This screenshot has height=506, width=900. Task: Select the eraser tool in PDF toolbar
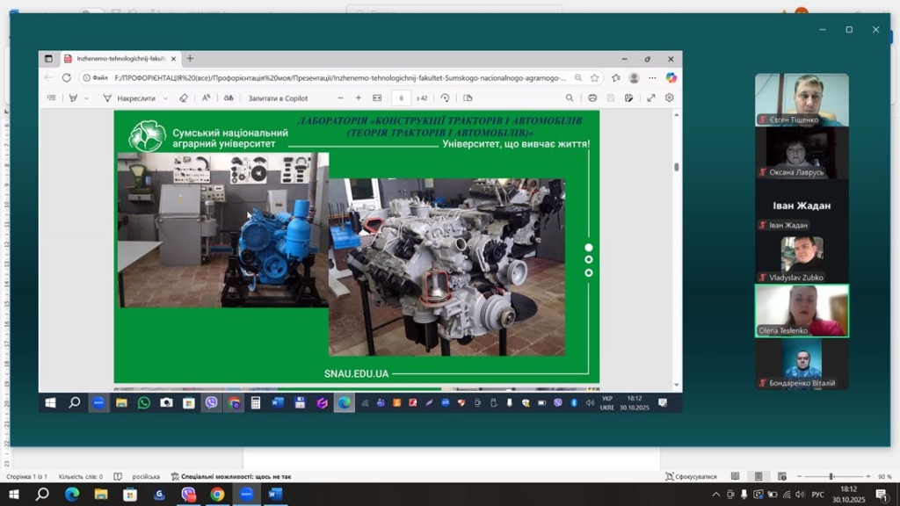pyautogui.click(x=184, y=98)
